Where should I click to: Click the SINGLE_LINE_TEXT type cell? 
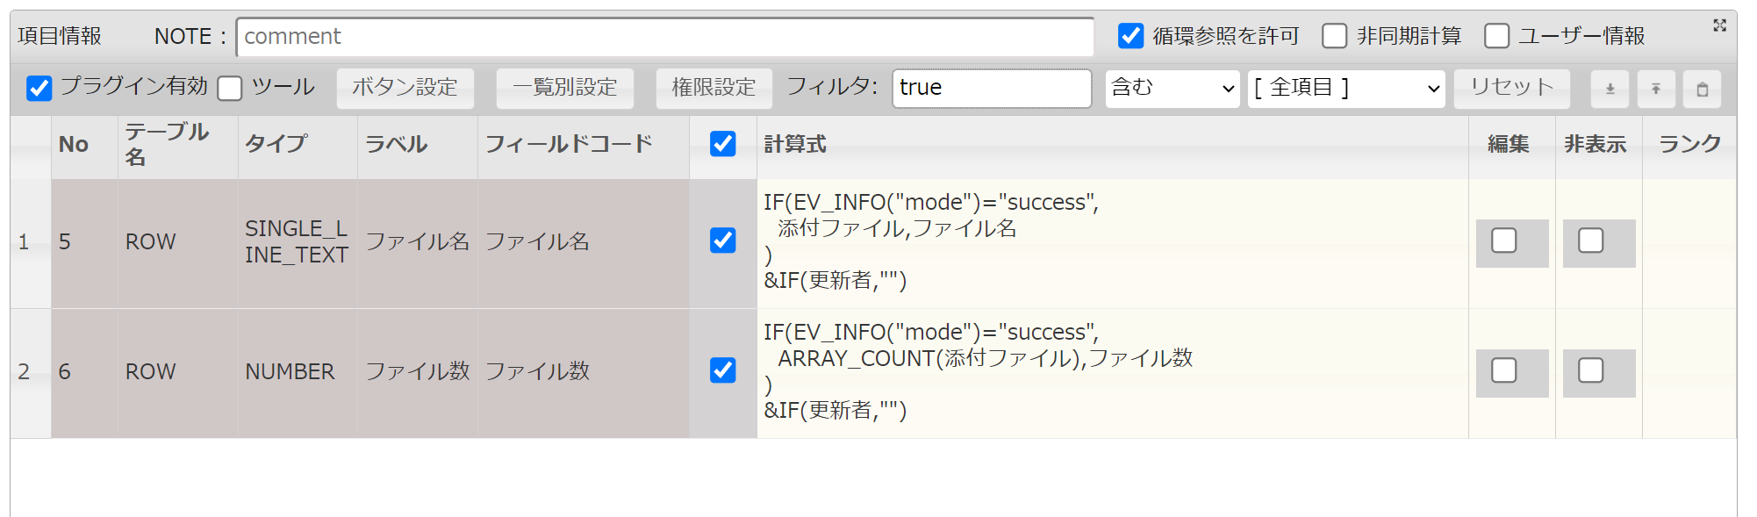[x=298, y=244]
